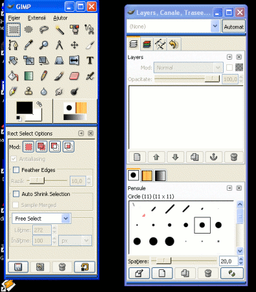Image resolution: width=256 pixels, height=292 pixels.
Task: Select the Pencil tool
Action: [x=44, y=76]
